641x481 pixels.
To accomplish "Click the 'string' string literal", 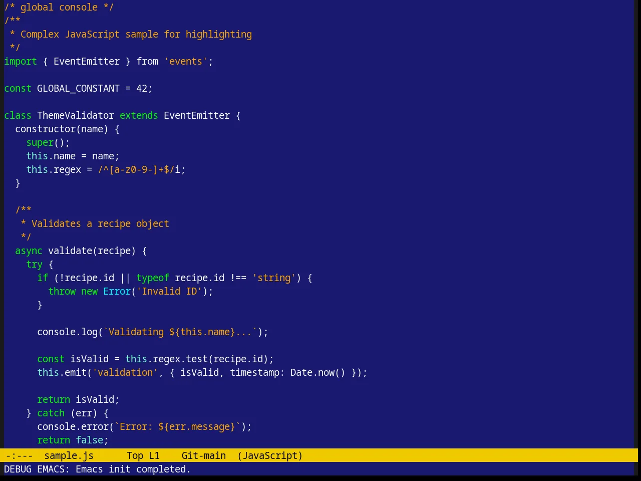I will pos(274,278).
